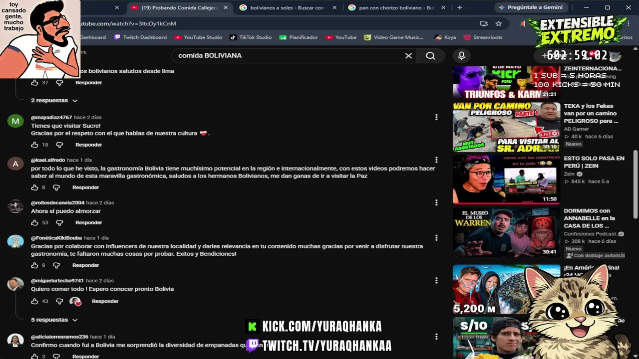
Task: Open the Koya bookmark
Action: tap(445, 37)
